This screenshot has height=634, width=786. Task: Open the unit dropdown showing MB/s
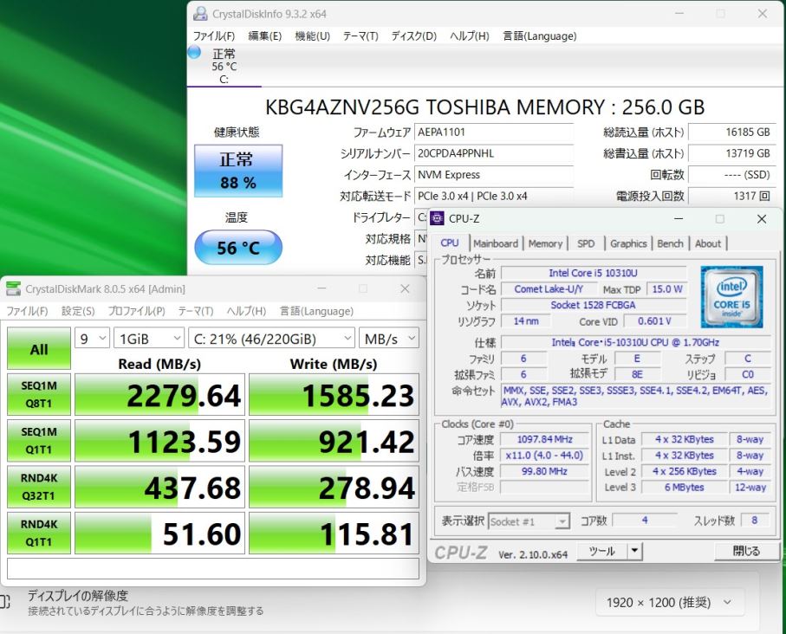coord(388,339)
